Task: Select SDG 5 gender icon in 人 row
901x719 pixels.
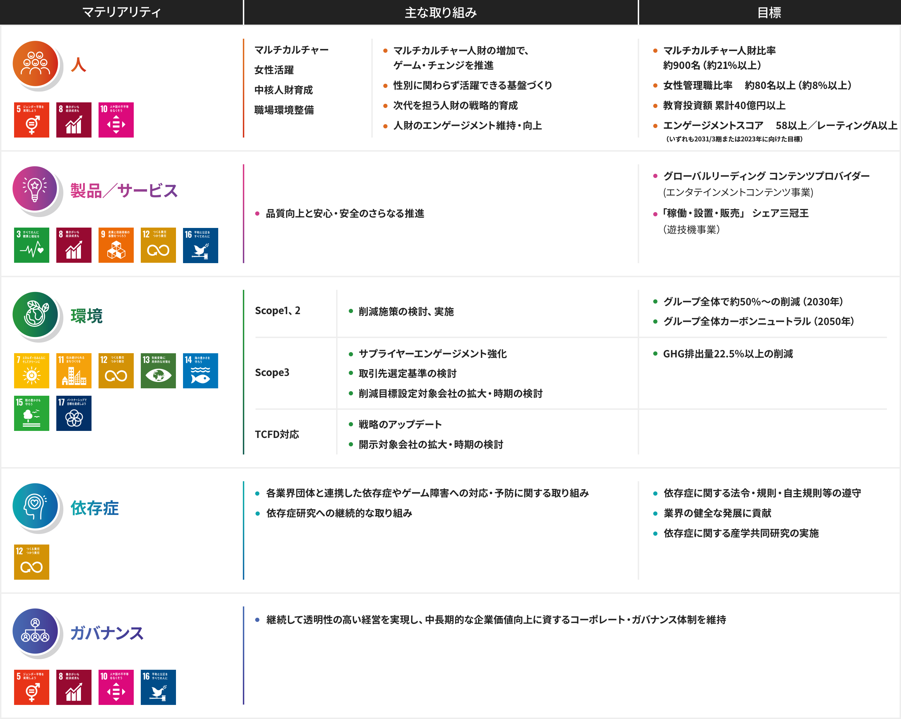Action: [32, 120]
